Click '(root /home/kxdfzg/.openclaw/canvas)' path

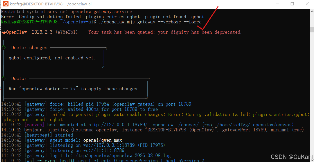(x=248, y=125)
